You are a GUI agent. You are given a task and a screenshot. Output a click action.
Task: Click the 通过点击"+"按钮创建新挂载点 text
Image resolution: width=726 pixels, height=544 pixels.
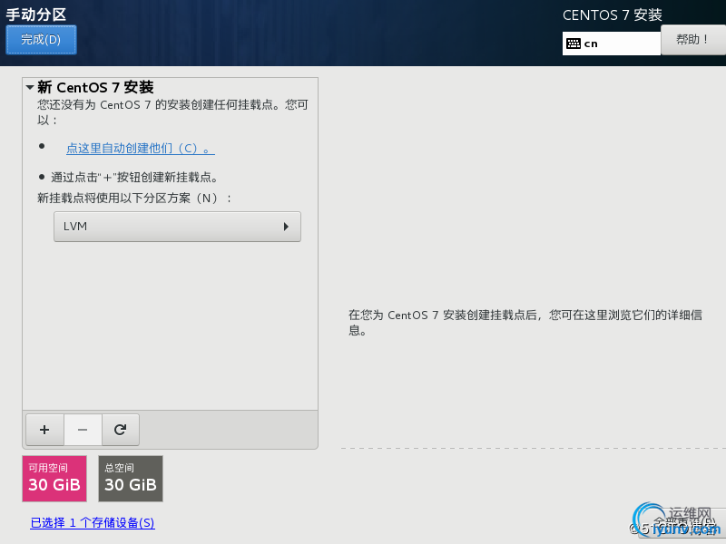point(134,177)
